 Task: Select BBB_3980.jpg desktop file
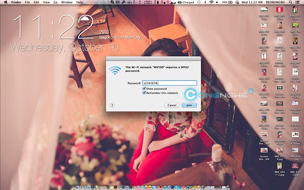[295, 91]
